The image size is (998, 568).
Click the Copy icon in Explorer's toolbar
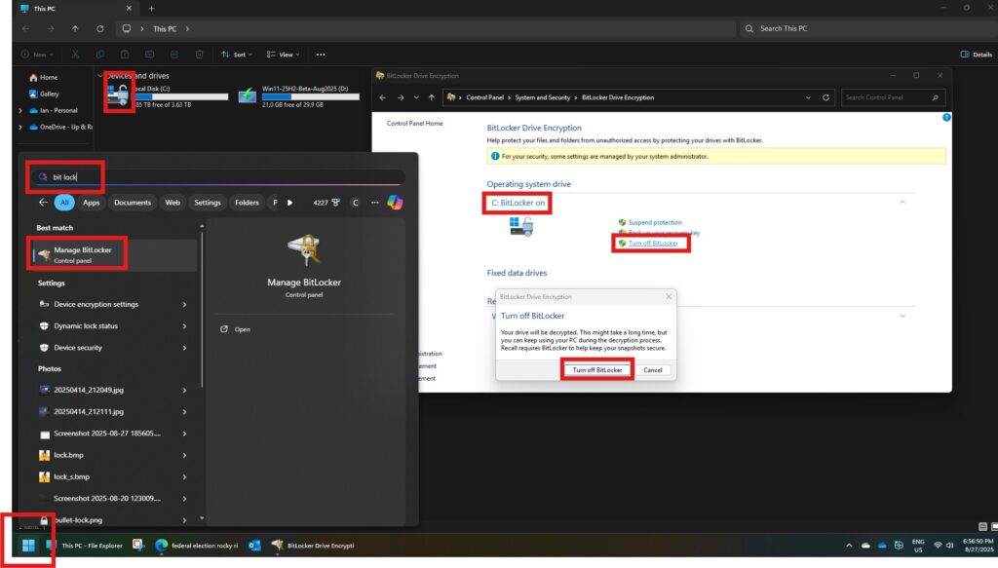[x=100, y=55]
